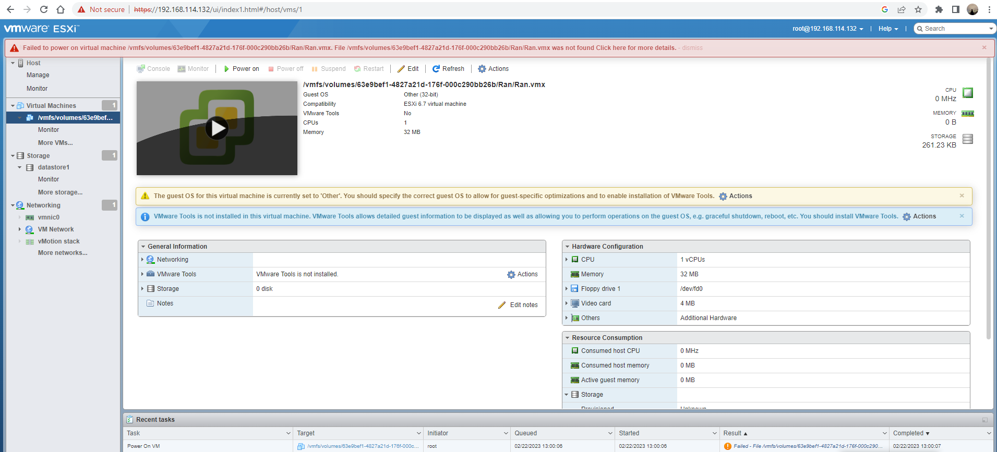Collapse the Storage navigator node

13,156
